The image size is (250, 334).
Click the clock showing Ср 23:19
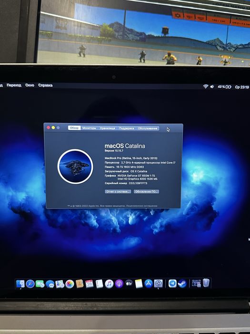[242, 87]
